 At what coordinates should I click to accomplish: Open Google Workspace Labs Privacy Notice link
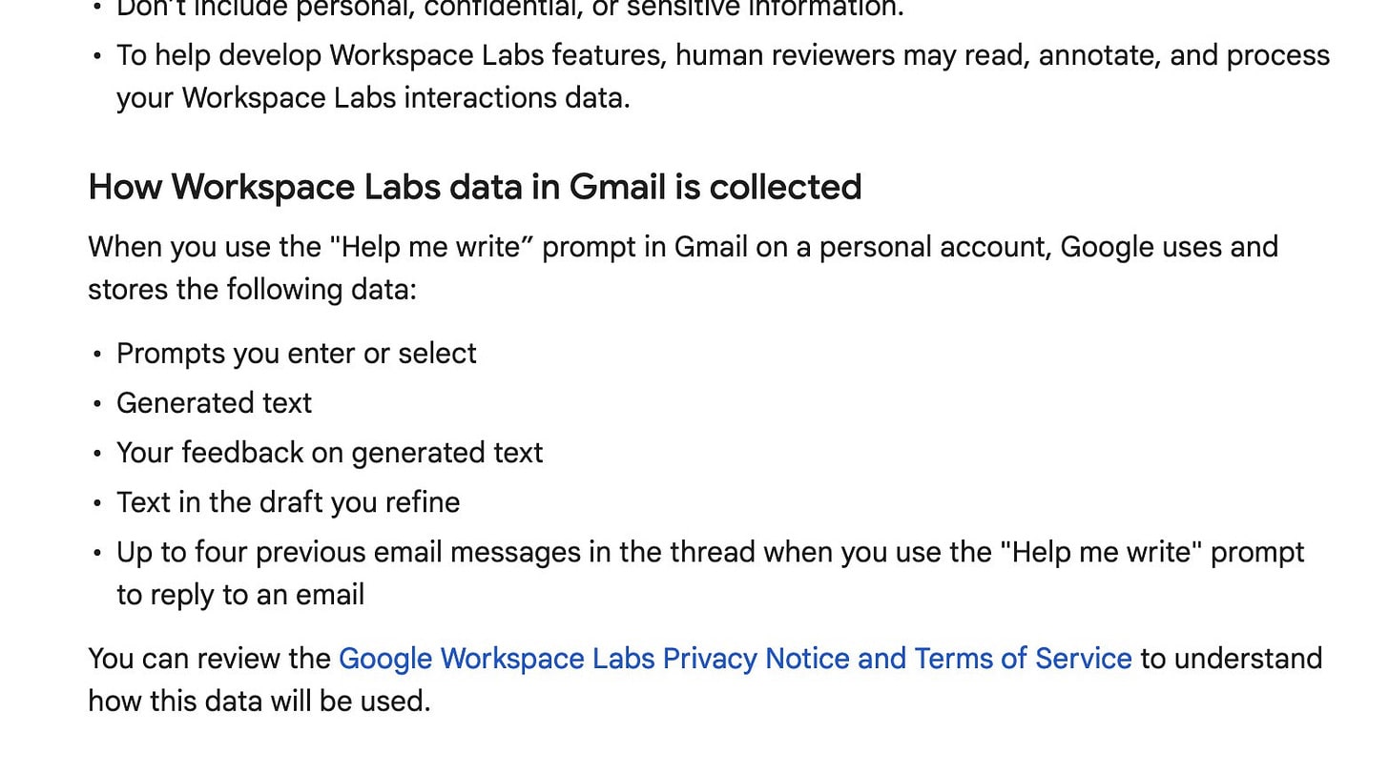pyautogui.click(x=735, y=659)
